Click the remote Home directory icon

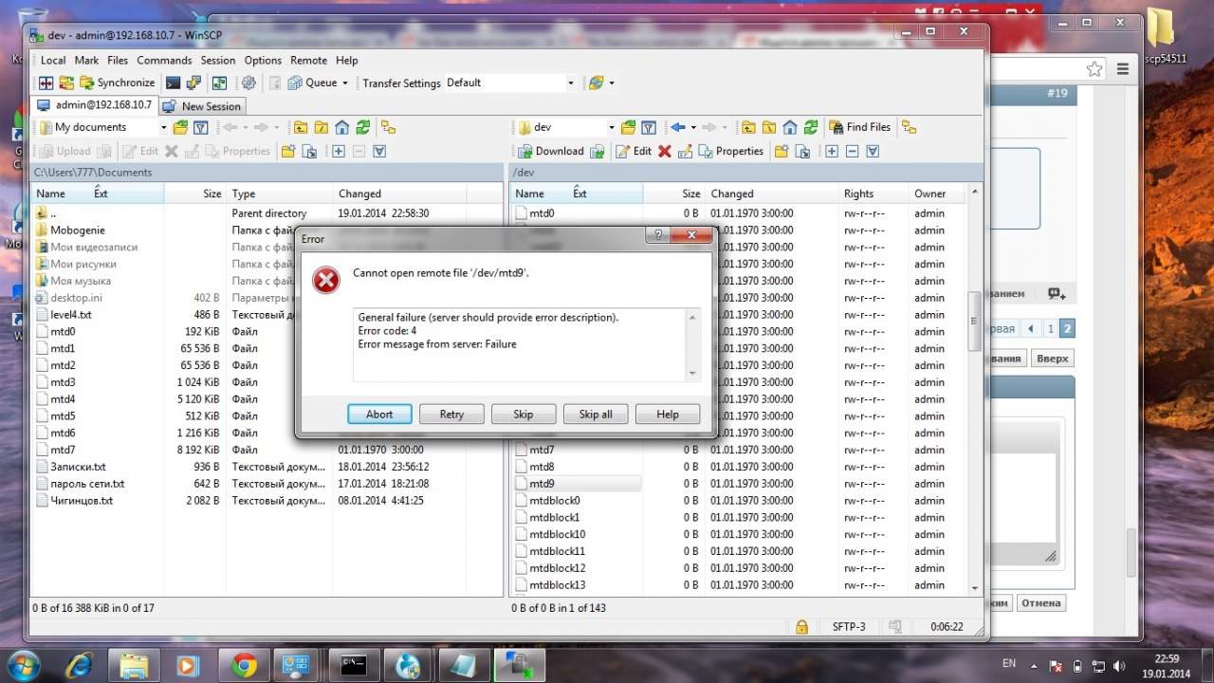point(790,127)
